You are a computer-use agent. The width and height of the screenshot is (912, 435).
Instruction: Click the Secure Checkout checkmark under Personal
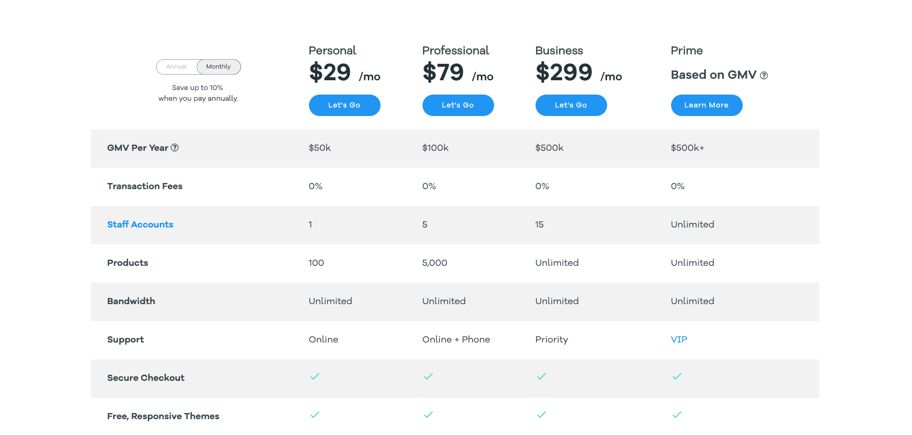[315, 377]
